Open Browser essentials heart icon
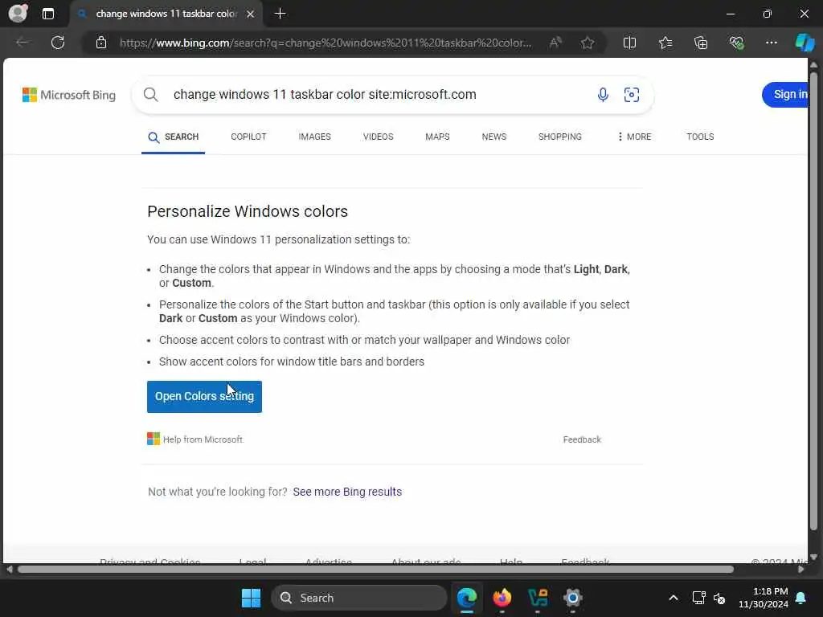 point(736,43)
